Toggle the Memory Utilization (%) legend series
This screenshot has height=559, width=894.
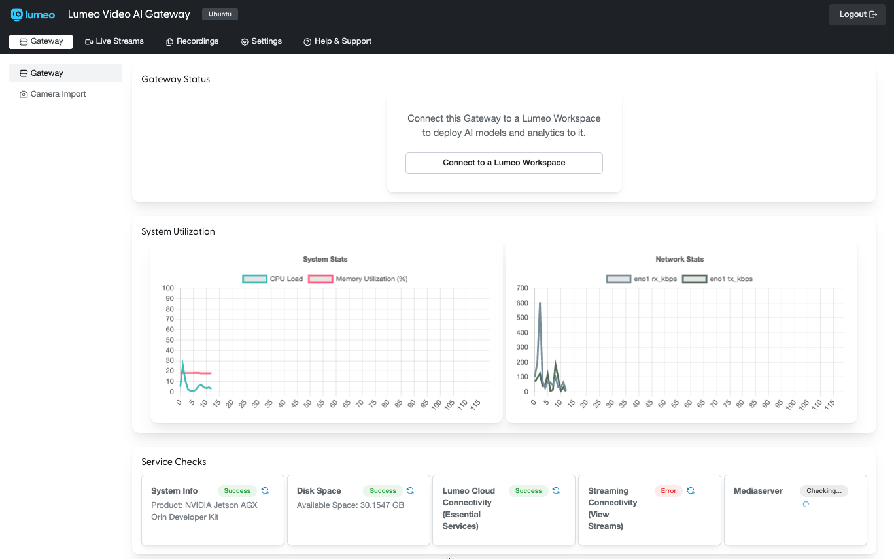tap(358, 279)
